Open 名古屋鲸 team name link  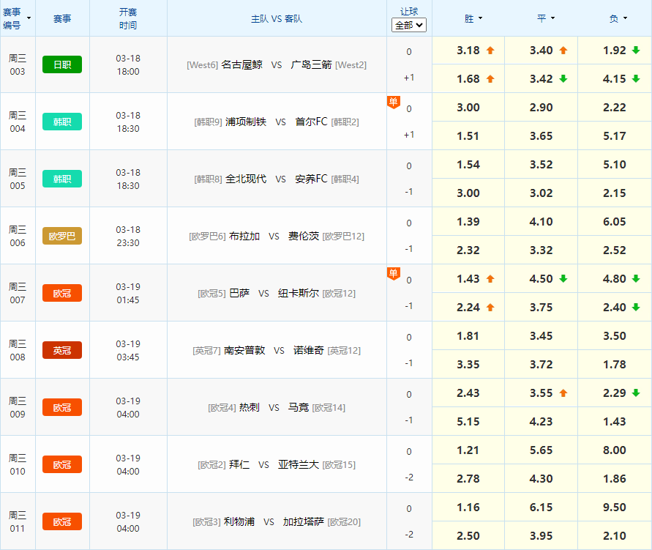pyautogui.click(x=241, y=65)
